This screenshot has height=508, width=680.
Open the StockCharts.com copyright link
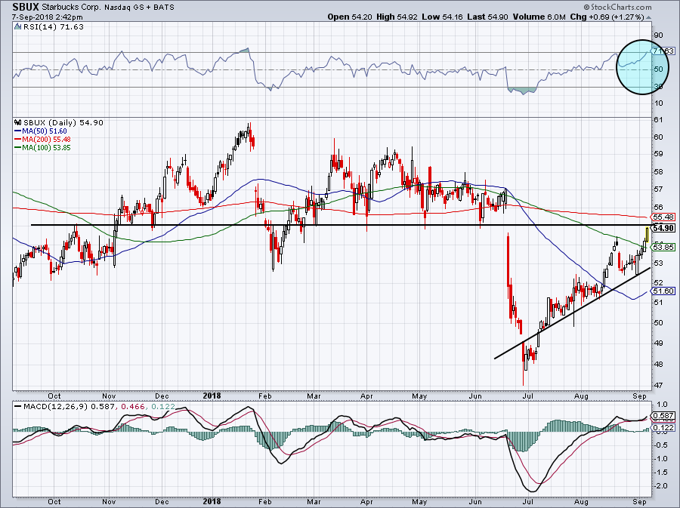tap(617, 7)
